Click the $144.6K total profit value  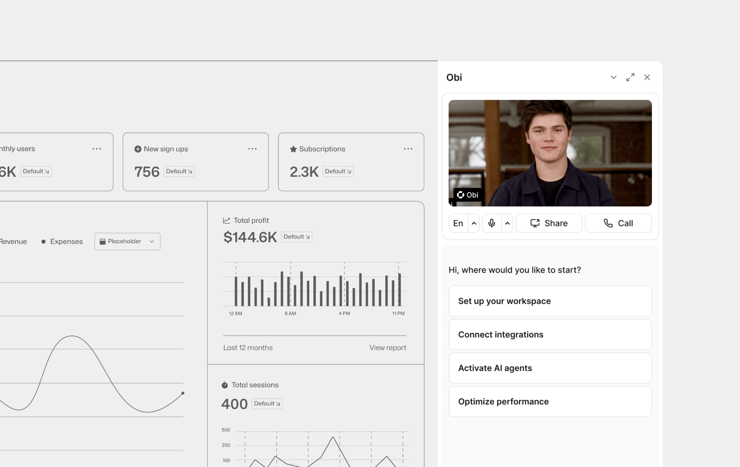250,237
